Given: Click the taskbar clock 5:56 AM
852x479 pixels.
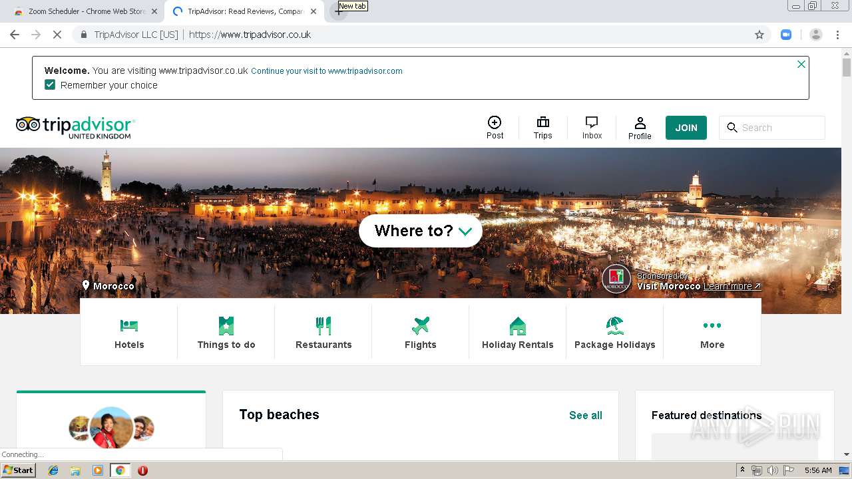Looking at the screenshot, I should tap(818, 470).
